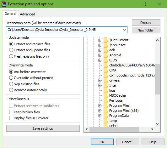Click the New folder button

(x=146, y=30)
